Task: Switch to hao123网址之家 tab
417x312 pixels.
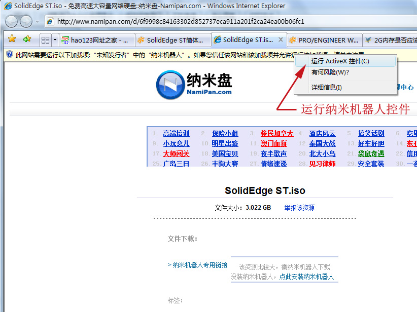Action: point(97,40)
